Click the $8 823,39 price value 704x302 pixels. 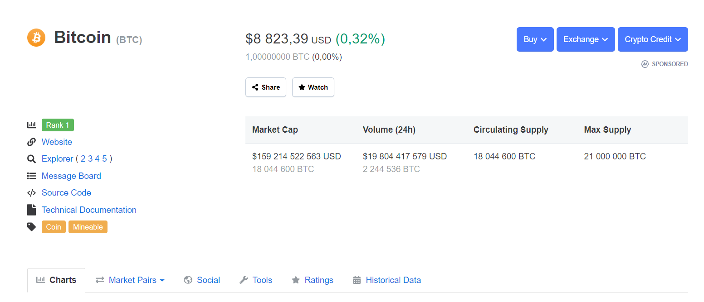pos(277,39)
